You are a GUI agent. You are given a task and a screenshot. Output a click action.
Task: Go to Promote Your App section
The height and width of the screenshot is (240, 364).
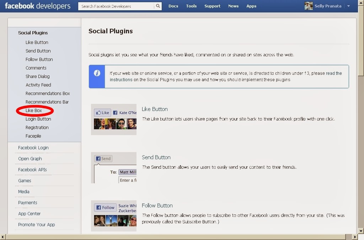(x=37, y=225)
